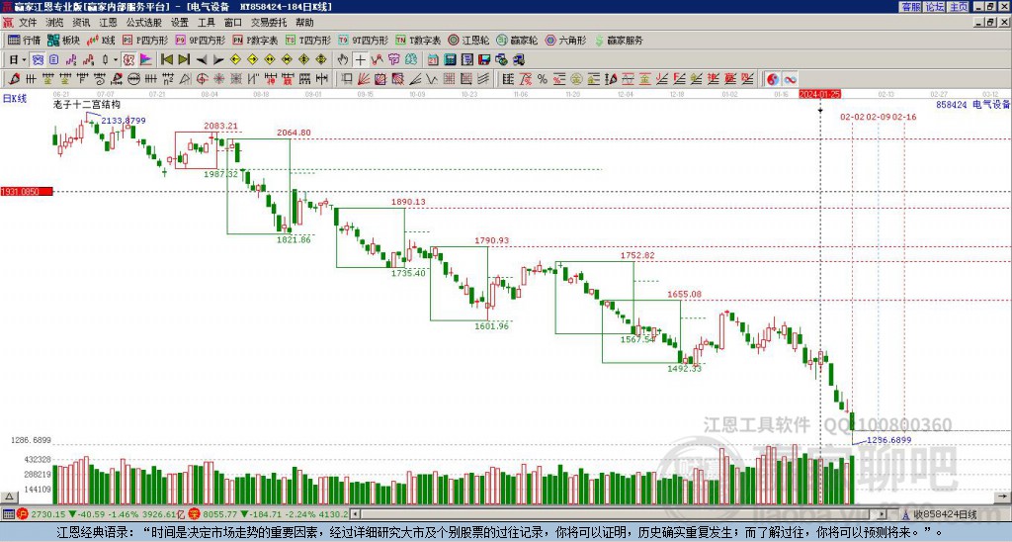Click the red floppy disk save icon
1012x542 pixels.
pos(484,60)
